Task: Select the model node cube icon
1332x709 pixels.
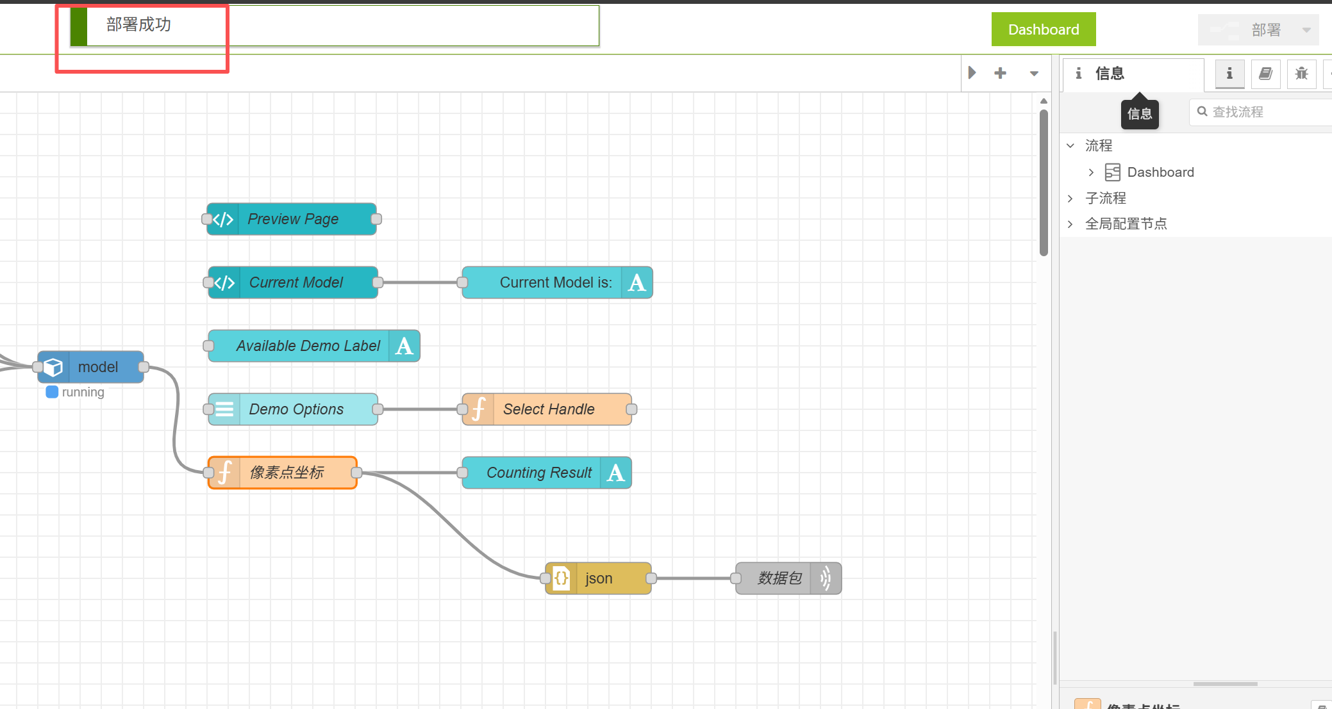Action: point(54,367)
